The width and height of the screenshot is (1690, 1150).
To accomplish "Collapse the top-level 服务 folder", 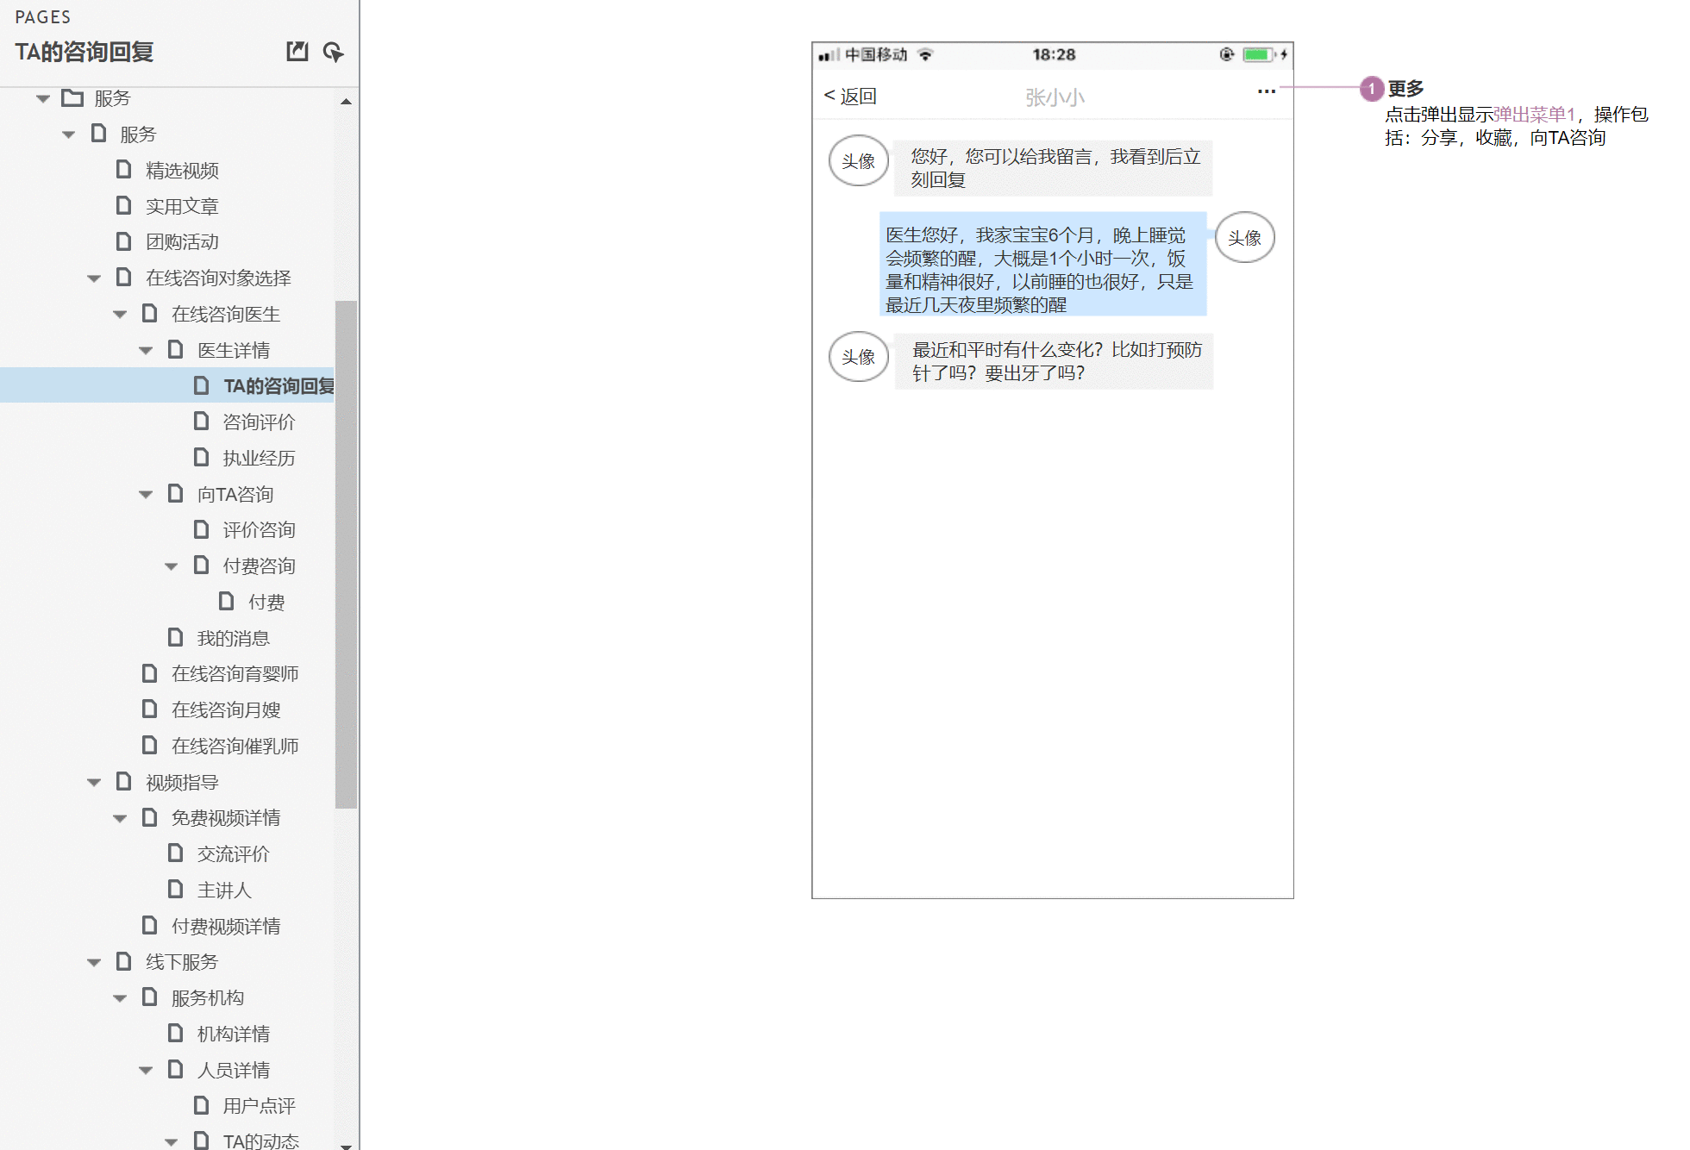I will click(x=43, y=98).
